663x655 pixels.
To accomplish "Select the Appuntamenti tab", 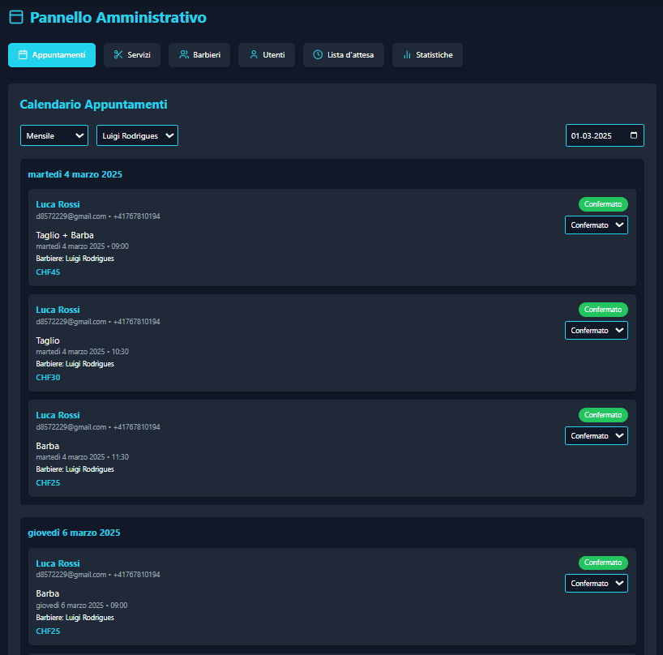I will click(x=52, y=55).
